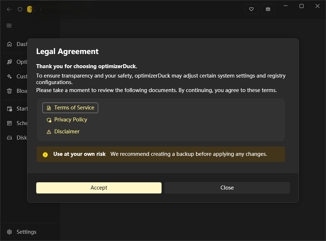Click the Disclaimer warning triangle icon
This screenshot has width=326, height=241.
click(x=49, y=132)
